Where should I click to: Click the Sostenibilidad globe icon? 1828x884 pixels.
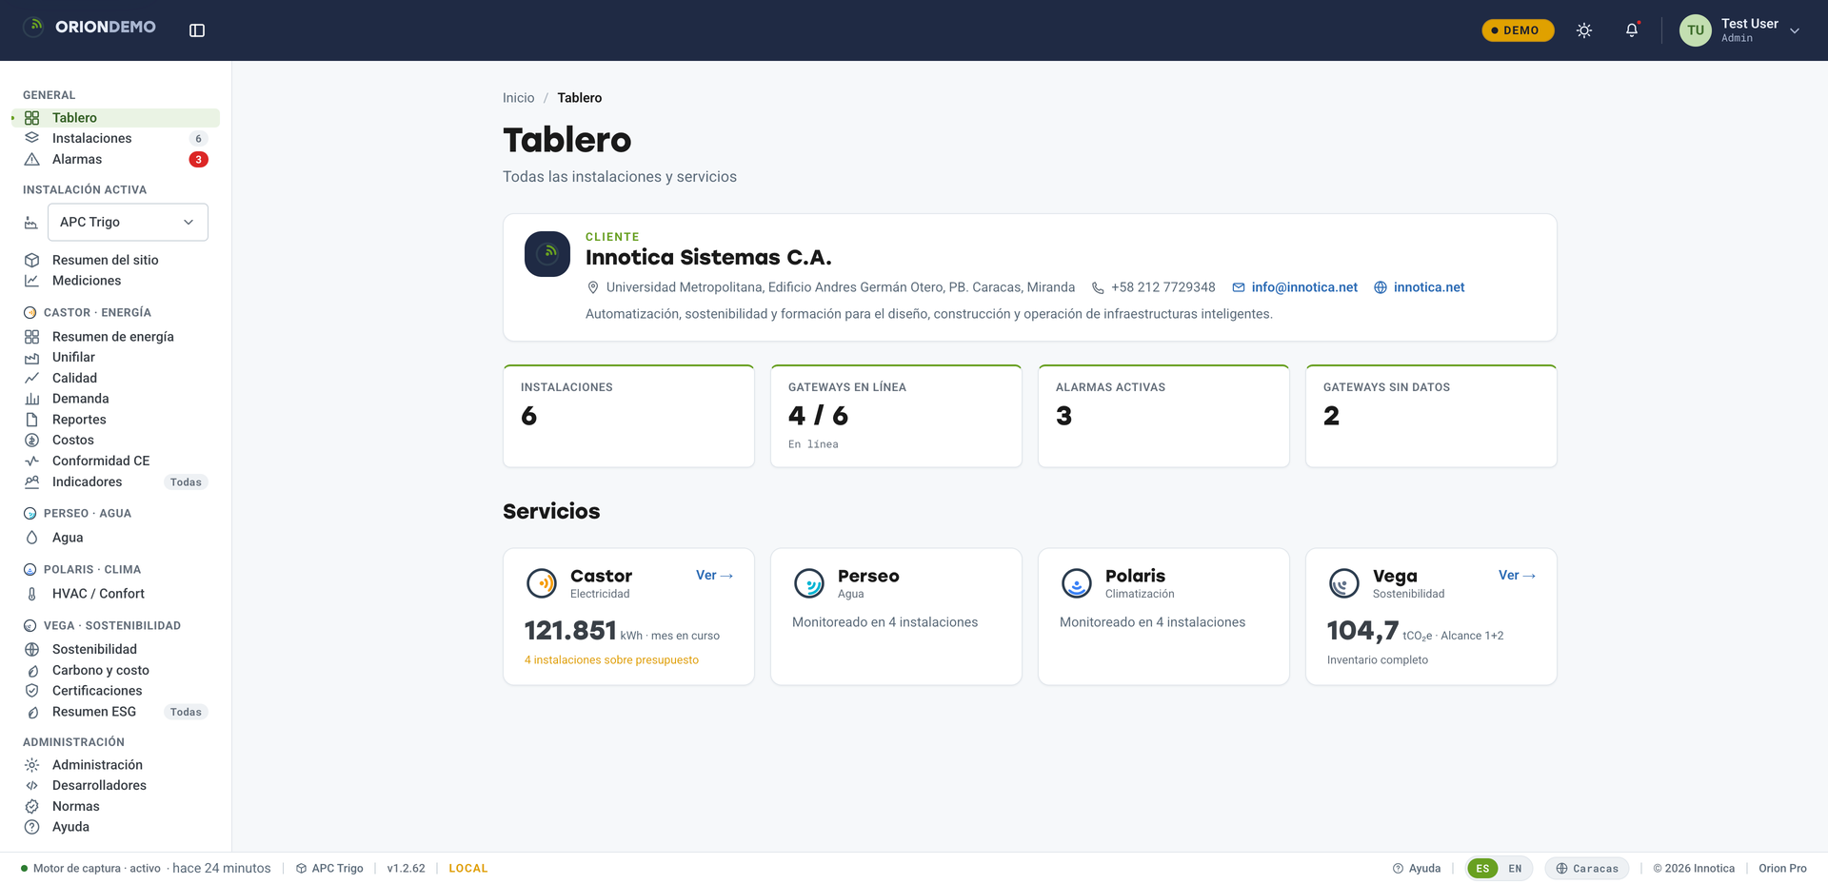click(31, 650)
